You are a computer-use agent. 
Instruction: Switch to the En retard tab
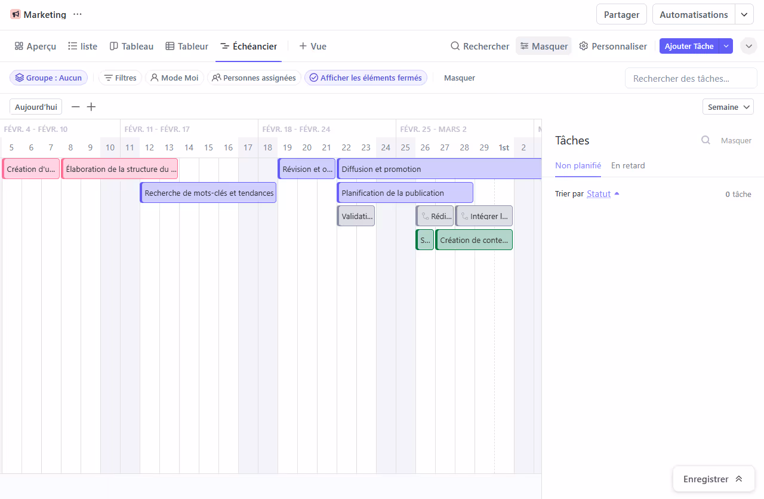coord(628,165)
